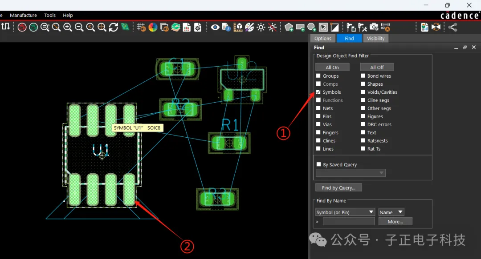Click the camera with gear icon
The height and width of the screenshot is (259, 481).
pos(374,27)
